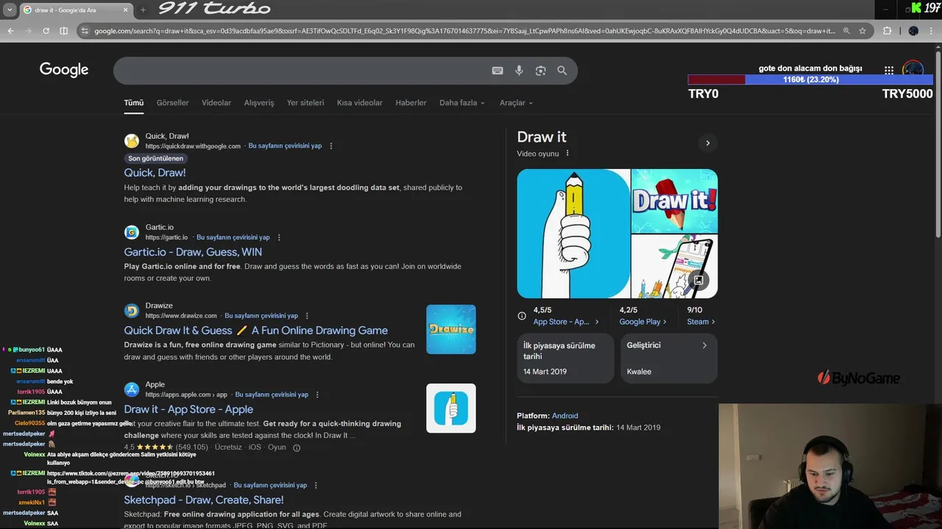Expand the Draw it panel arrow
This screenshot has height=529, width=942.
708,143
